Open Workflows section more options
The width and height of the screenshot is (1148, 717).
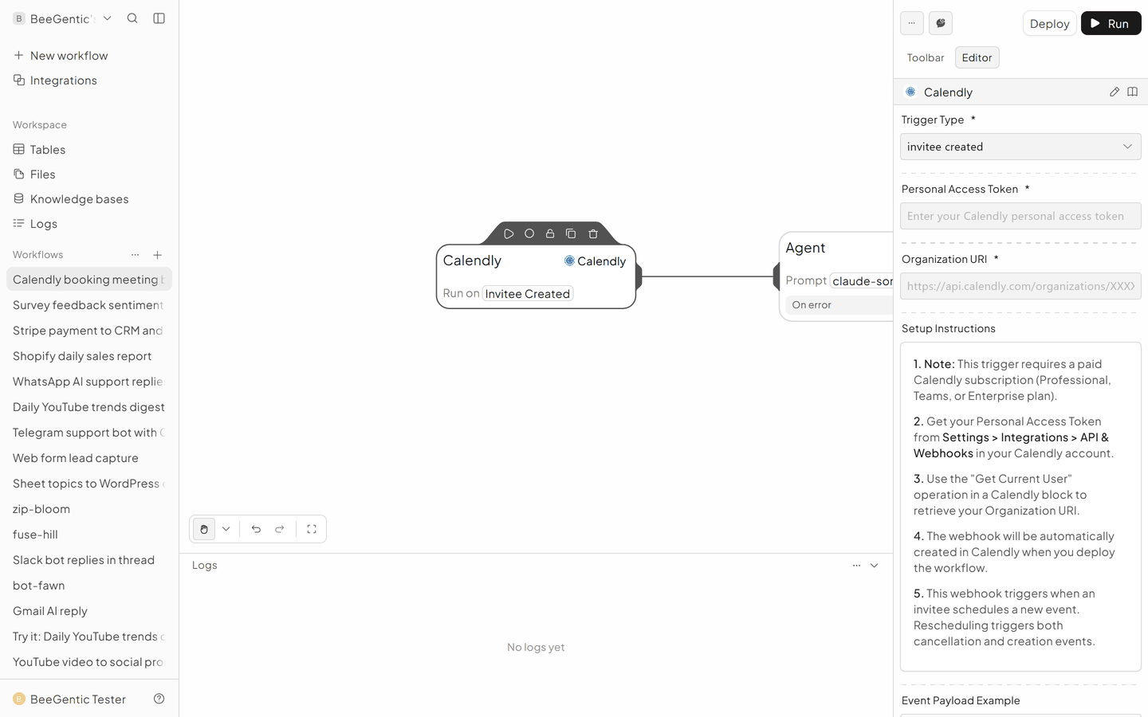(x=135, y=255)
